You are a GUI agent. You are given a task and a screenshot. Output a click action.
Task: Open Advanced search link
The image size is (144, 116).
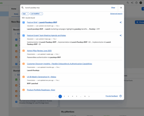116,14
